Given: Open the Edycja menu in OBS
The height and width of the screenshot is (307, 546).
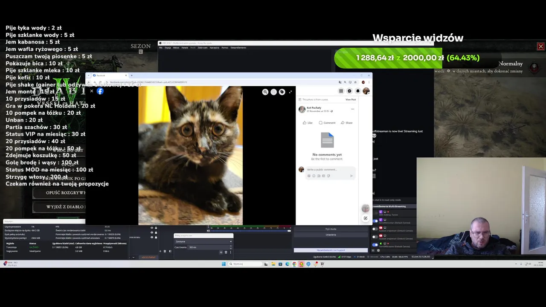Looking at the screenshot, I should (168, 48).
